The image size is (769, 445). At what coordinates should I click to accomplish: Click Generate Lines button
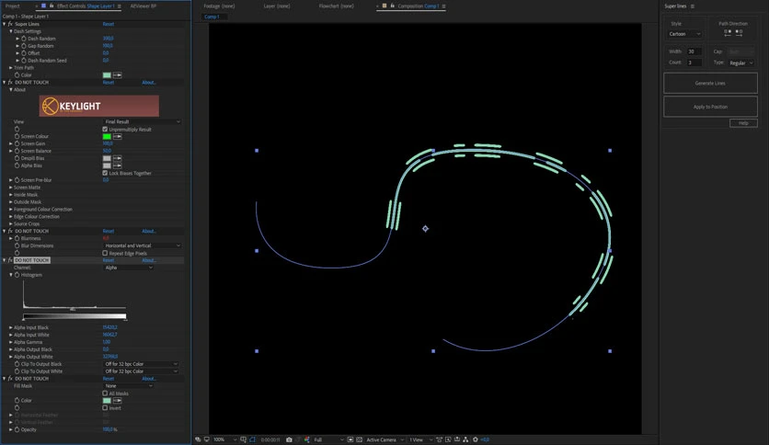[x=710, y=83]
